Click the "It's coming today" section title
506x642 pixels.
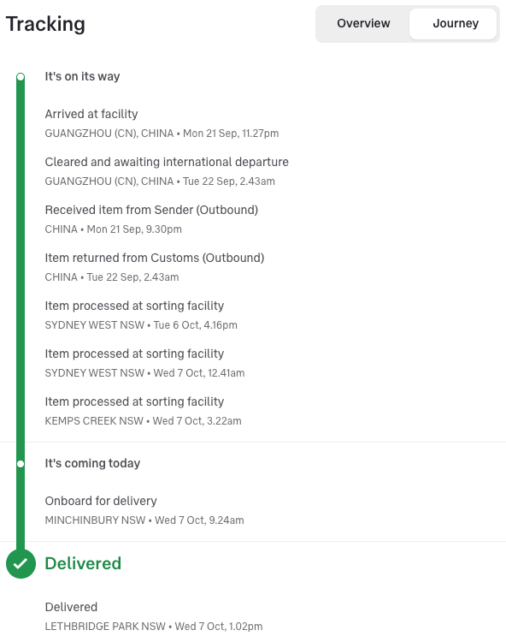(92, 463)
